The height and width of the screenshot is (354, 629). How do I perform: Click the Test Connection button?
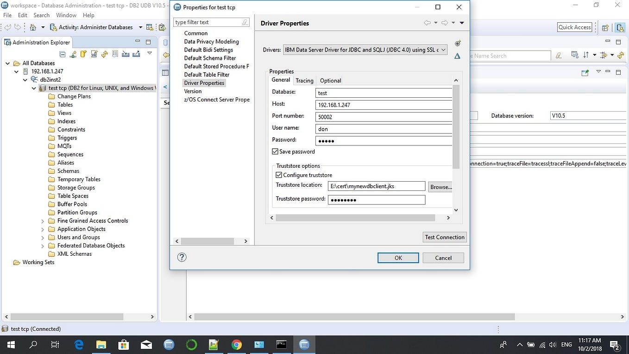(444, 237)
